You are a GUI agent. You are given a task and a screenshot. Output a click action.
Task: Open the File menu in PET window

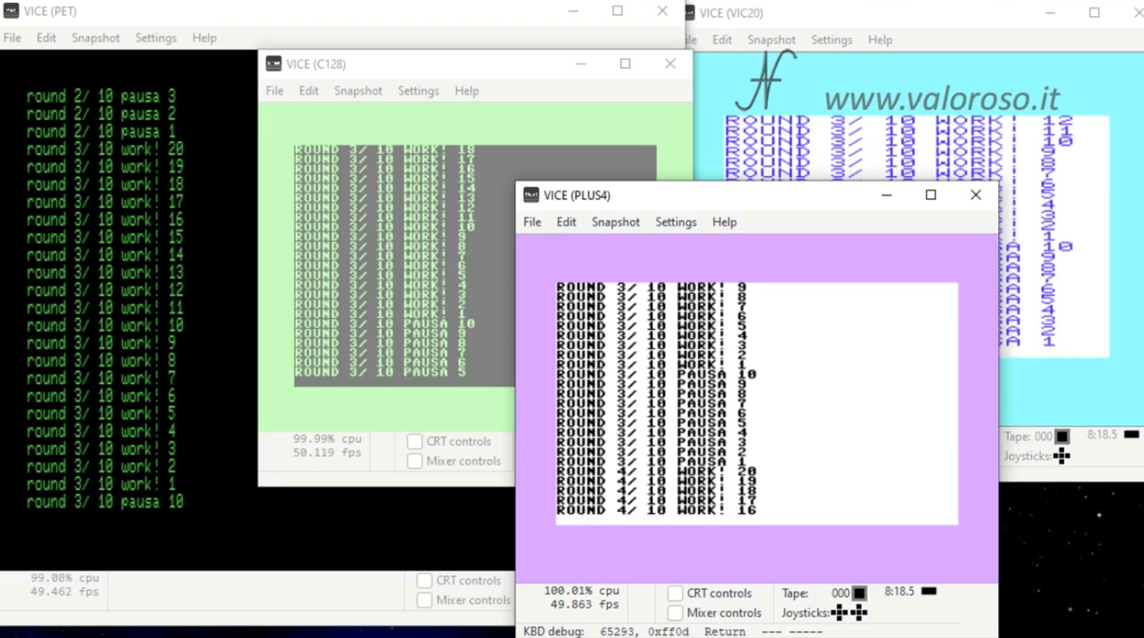(x=13, y=38)
